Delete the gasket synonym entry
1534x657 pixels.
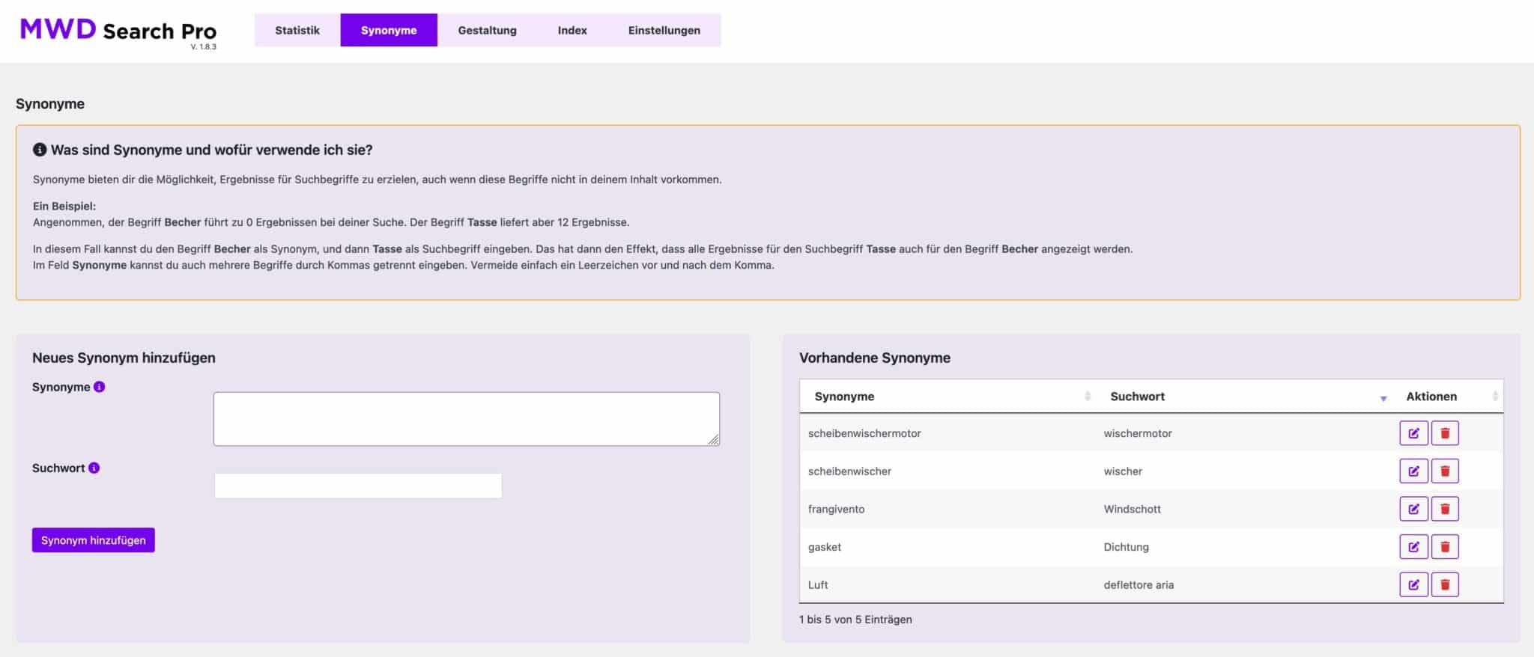(x=1445, y=547)
